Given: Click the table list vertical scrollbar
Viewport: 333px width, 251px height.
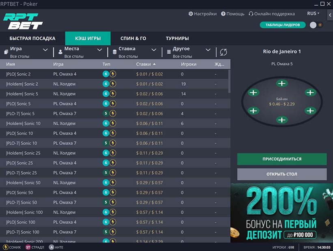Looking at the screenshot, I should point(229,82).
